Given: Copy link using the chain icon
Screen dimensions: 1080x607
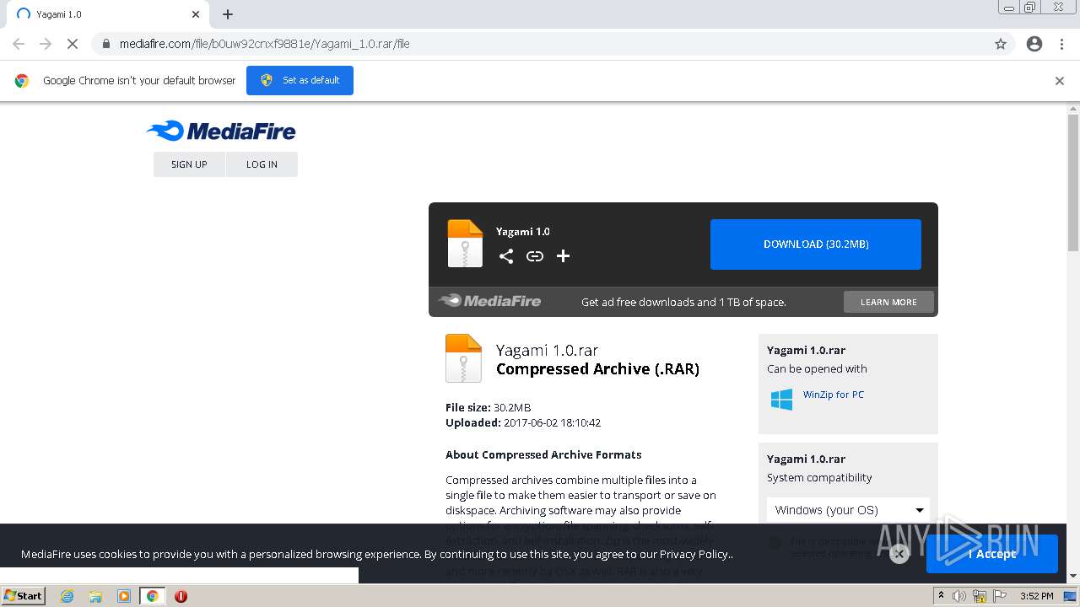Looking at the screenshot, I should [535, 256].
